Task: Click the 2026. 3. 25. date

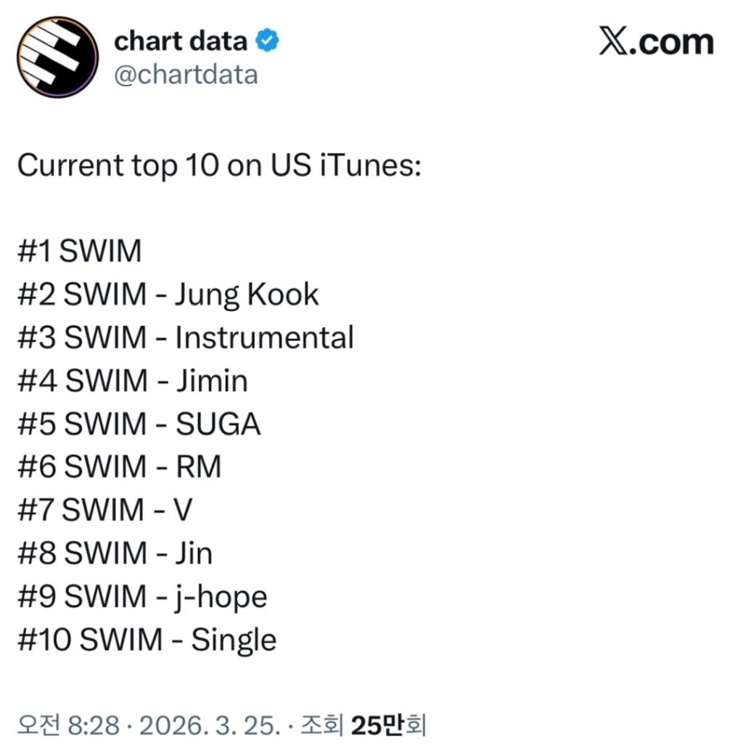Action: tap(210, 725)
